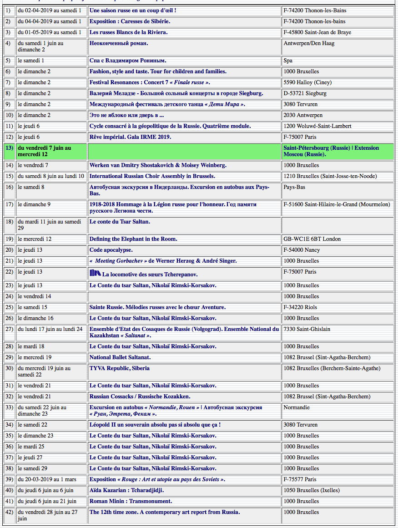This screenshot has height=529, width=398.
Task: Open 'Ensemble d'Etat des Cosaques de Russie'
Action: (x=184, y=332)
